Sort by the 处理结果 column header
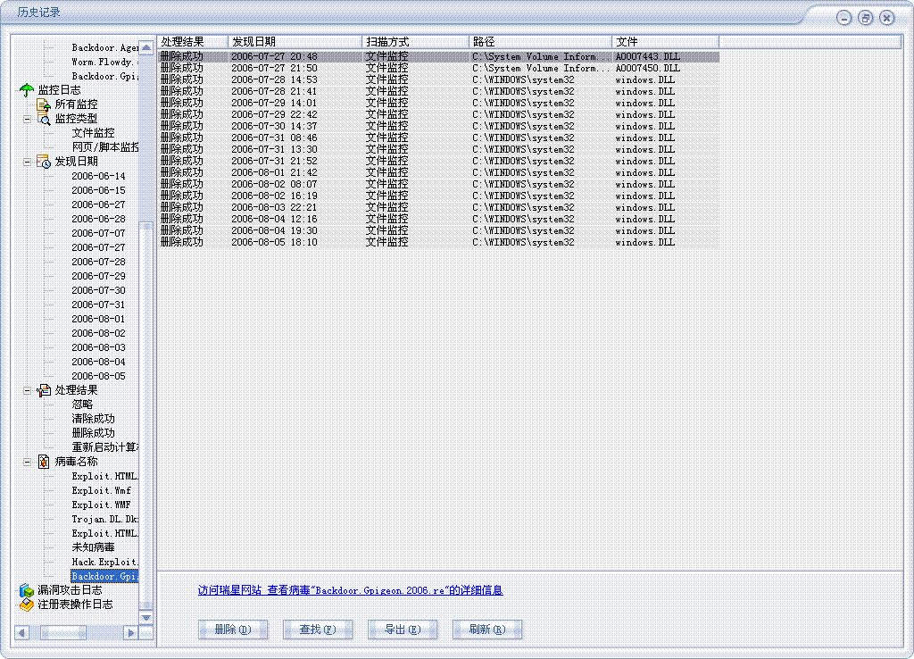 [193, 42]
